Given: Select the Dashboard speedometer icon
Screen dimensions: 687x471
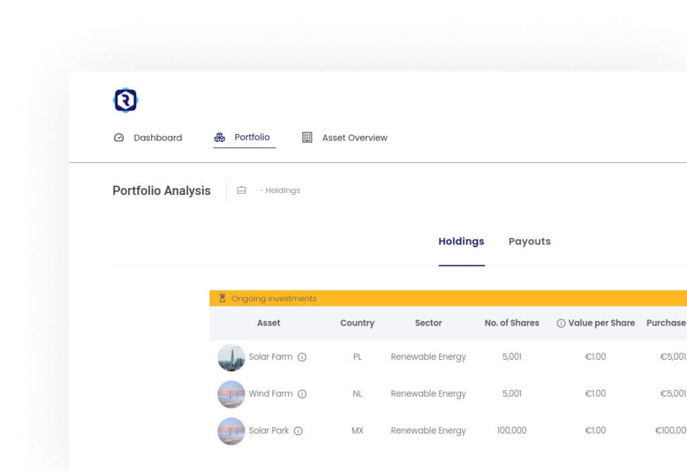Looking at the screenshot, I should click(x=119, y=137).
